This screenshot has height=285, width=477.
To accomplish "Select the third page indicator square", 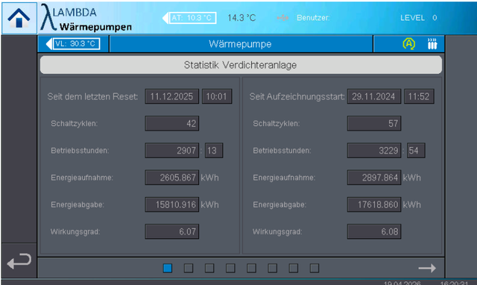I will 209,268.
